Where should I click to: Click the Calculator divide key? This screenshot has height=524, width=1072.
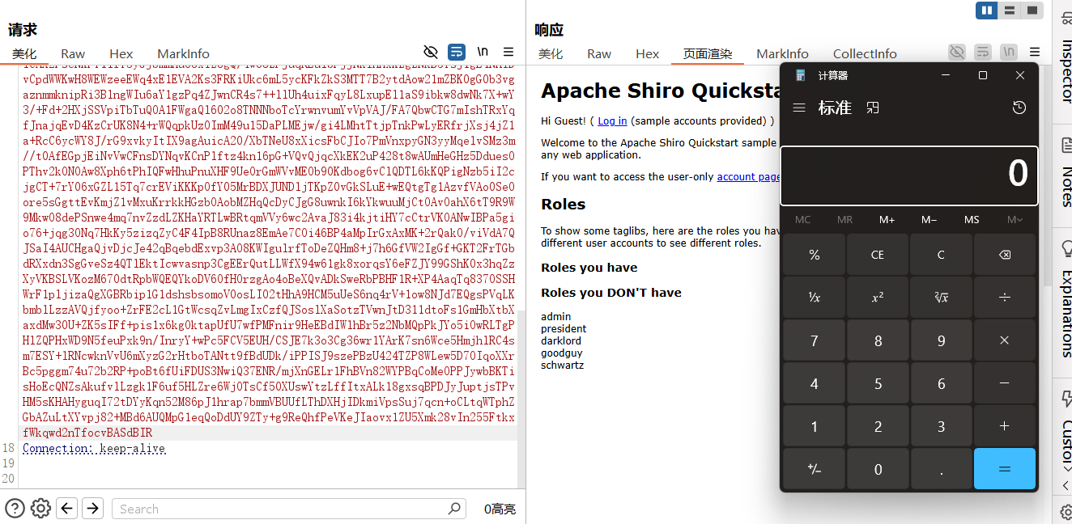(1004, 298)
